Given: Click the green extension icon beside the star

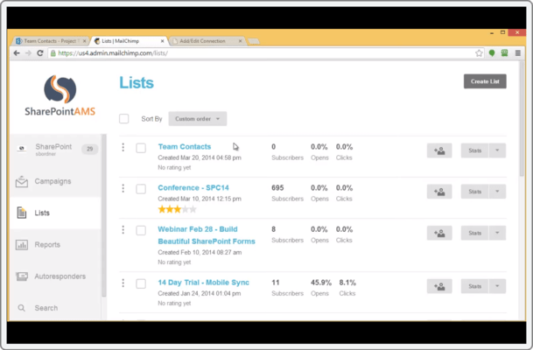Looking at the screenshot, I should click(492, 53).
